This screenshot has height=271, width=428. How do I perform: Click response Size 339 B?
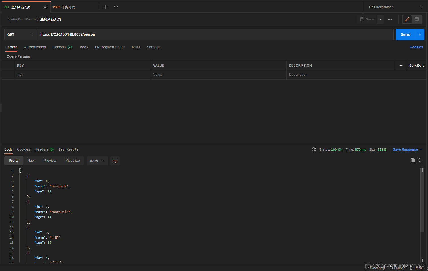pos(378,149)
